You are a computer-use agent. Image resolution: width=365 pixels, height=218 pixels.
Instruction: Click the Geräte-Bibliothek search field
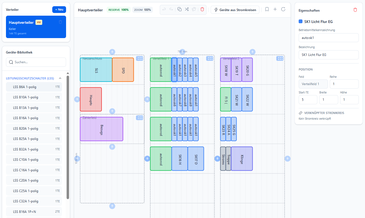tap(36, 62)
